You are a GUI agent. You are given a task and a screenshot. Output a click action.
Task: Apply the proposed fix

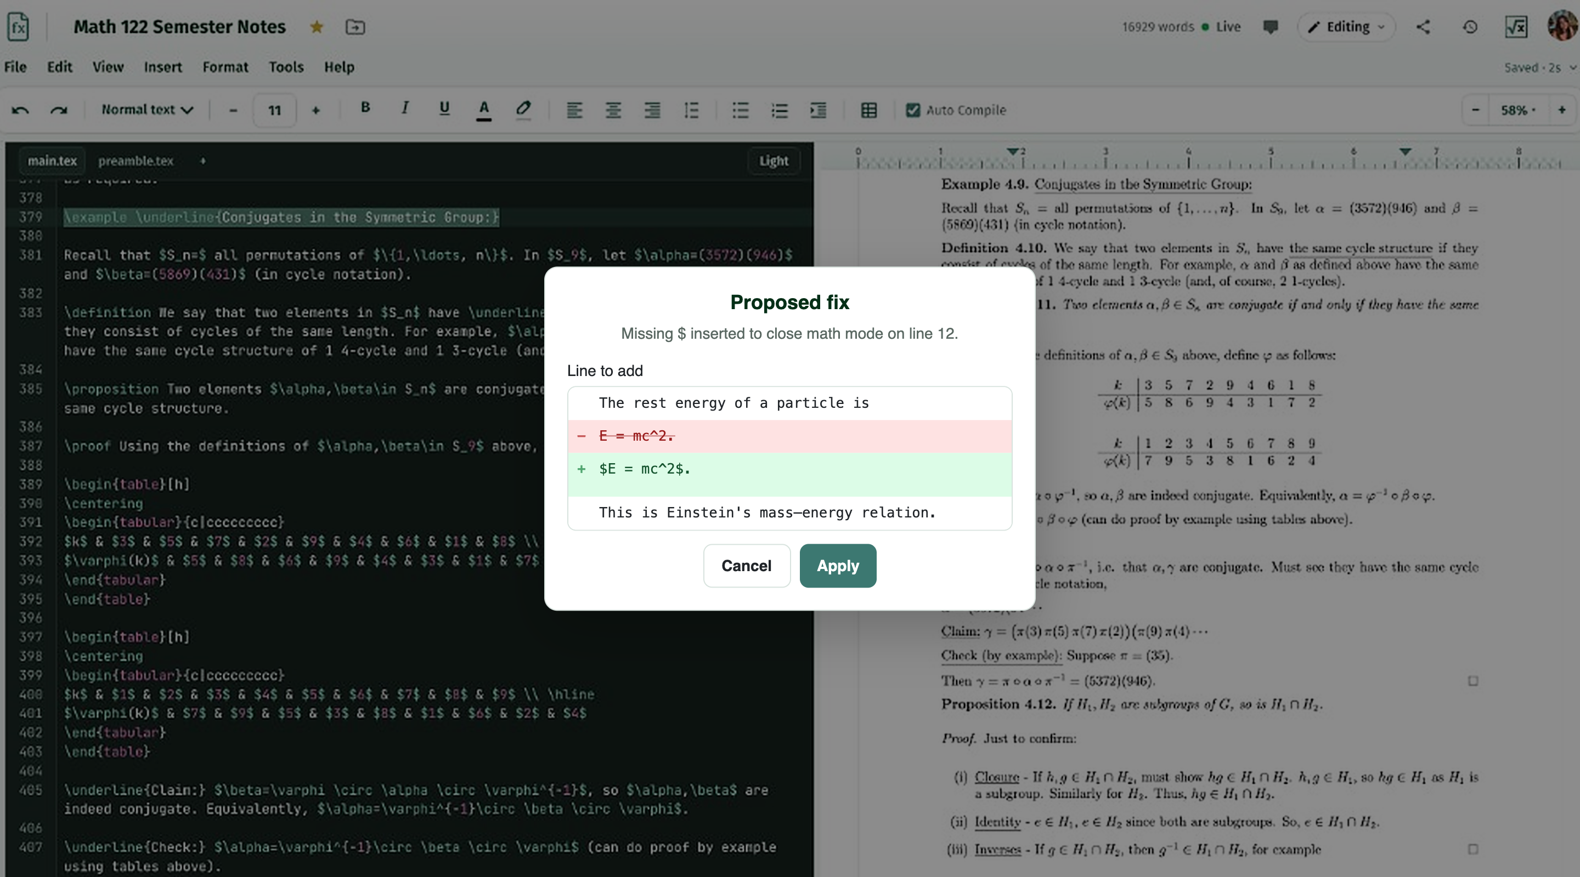[x=837, y=565]
